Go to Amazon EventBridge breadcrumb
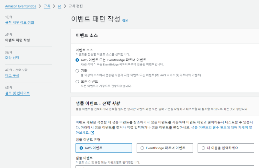259x168 pixels. point(20,6)
